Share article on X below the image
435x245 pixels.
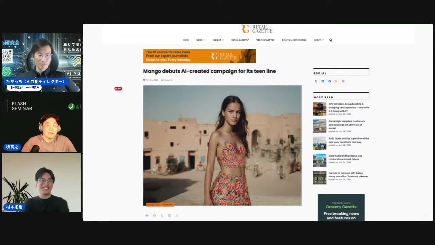tap(162, 215)
